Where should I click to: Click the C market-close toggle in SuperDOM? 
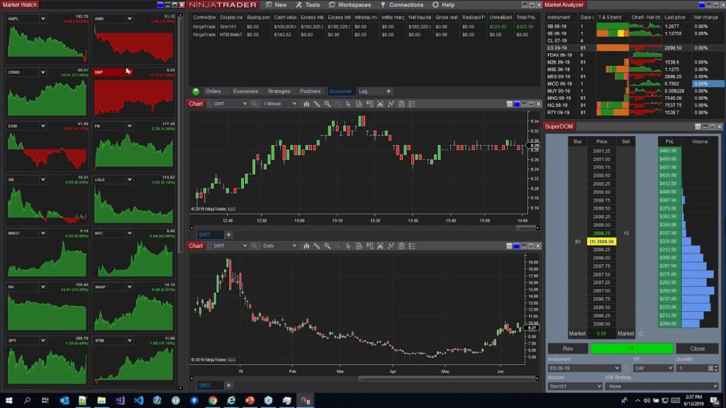[642, 333]
